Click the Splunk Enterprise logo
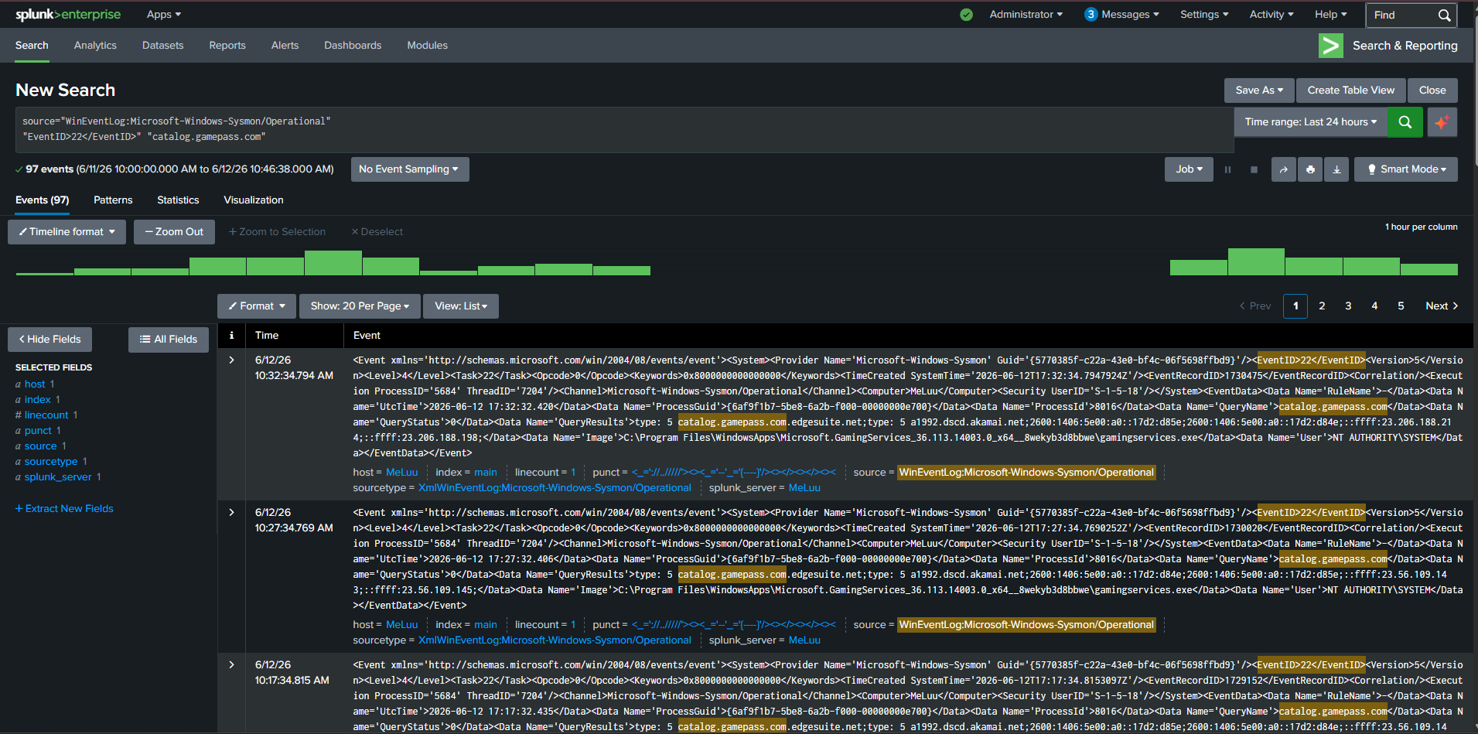The height and width of the screenshot is (734, 1478). click(68, 15)
